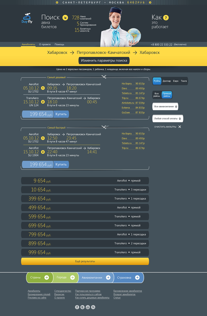Image resolution: width=207 pixels, height=316 pixels.
Task: Select Тенге currency
Action: pos(184,81)
